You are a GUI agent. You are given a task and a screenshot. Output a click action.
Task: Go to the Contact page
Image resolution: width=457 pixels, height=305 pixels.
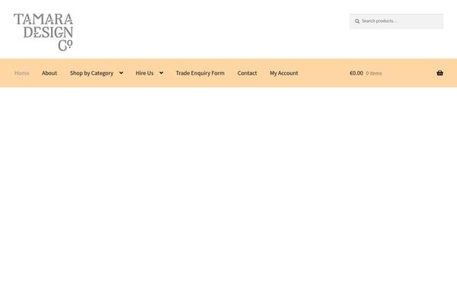247,73
